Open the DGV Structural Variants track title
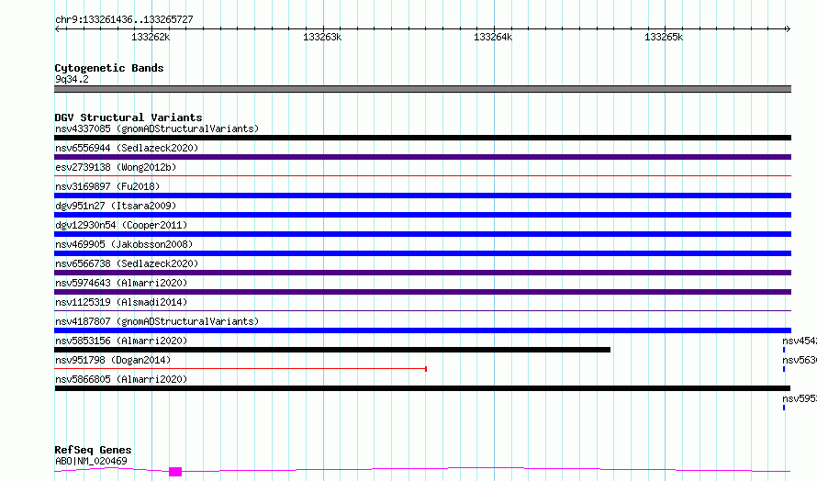817x481 pixels. [x=129, y=117]
